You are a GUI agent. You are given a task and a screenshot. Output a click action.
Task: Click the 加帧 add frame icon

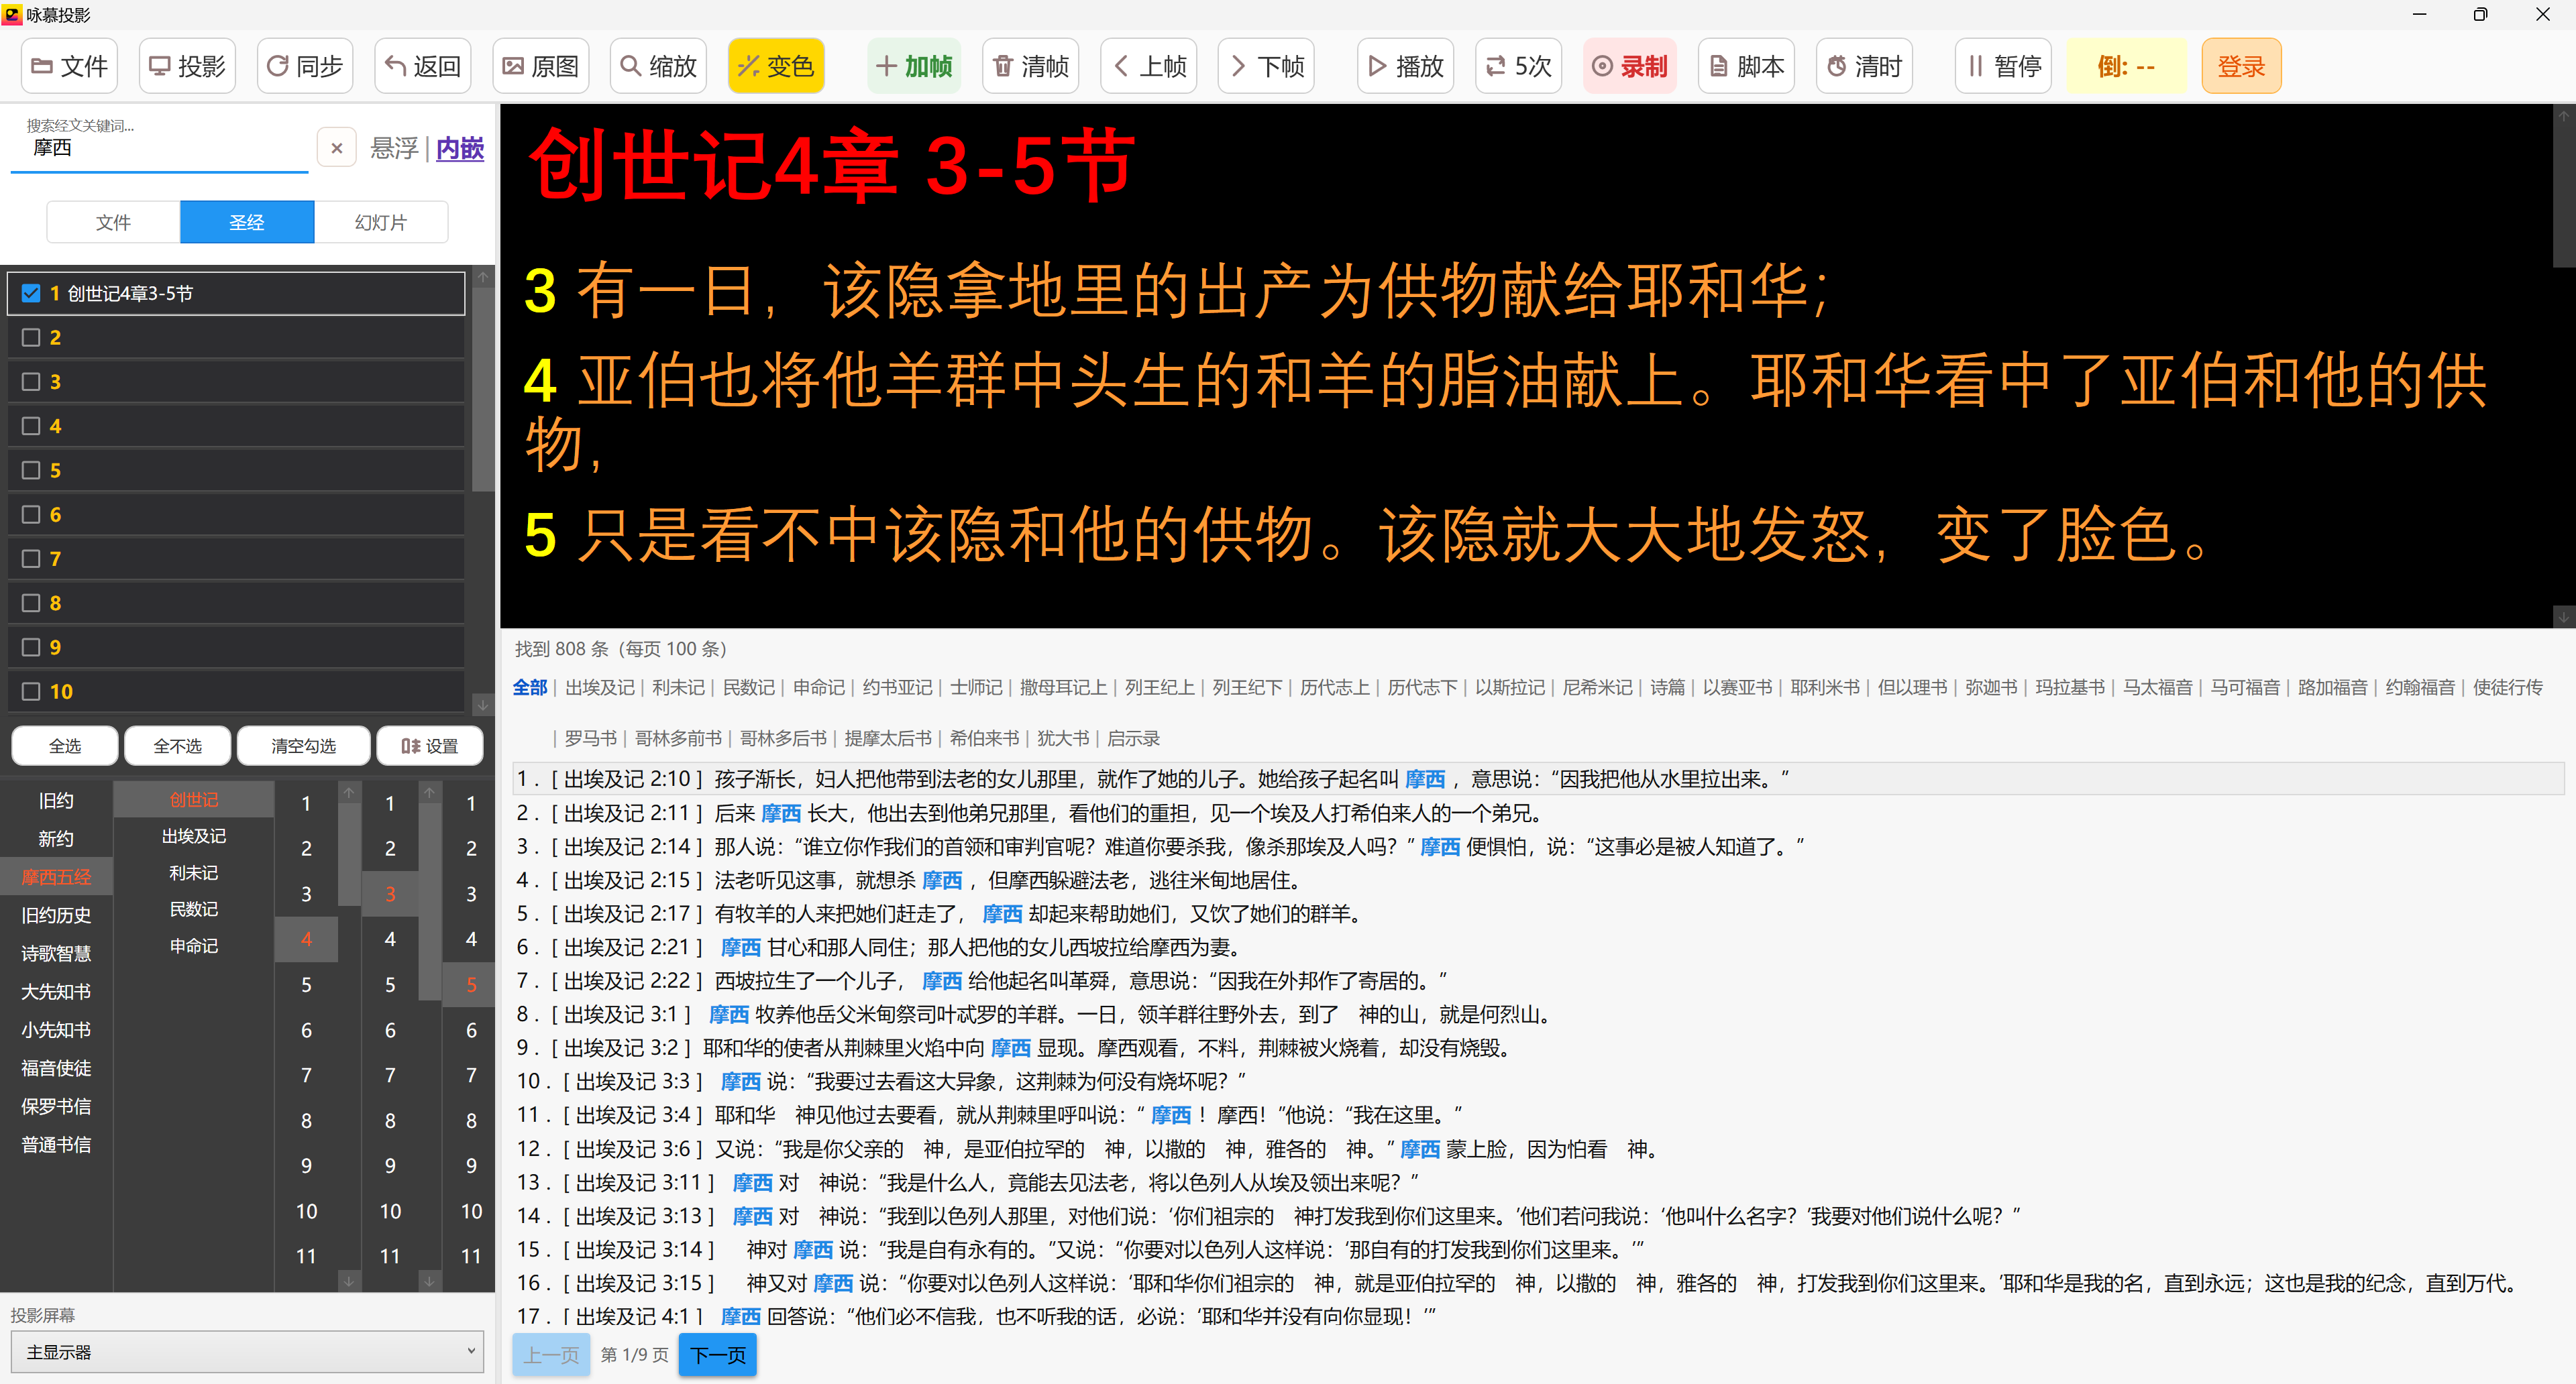click(x=913, y=65)
